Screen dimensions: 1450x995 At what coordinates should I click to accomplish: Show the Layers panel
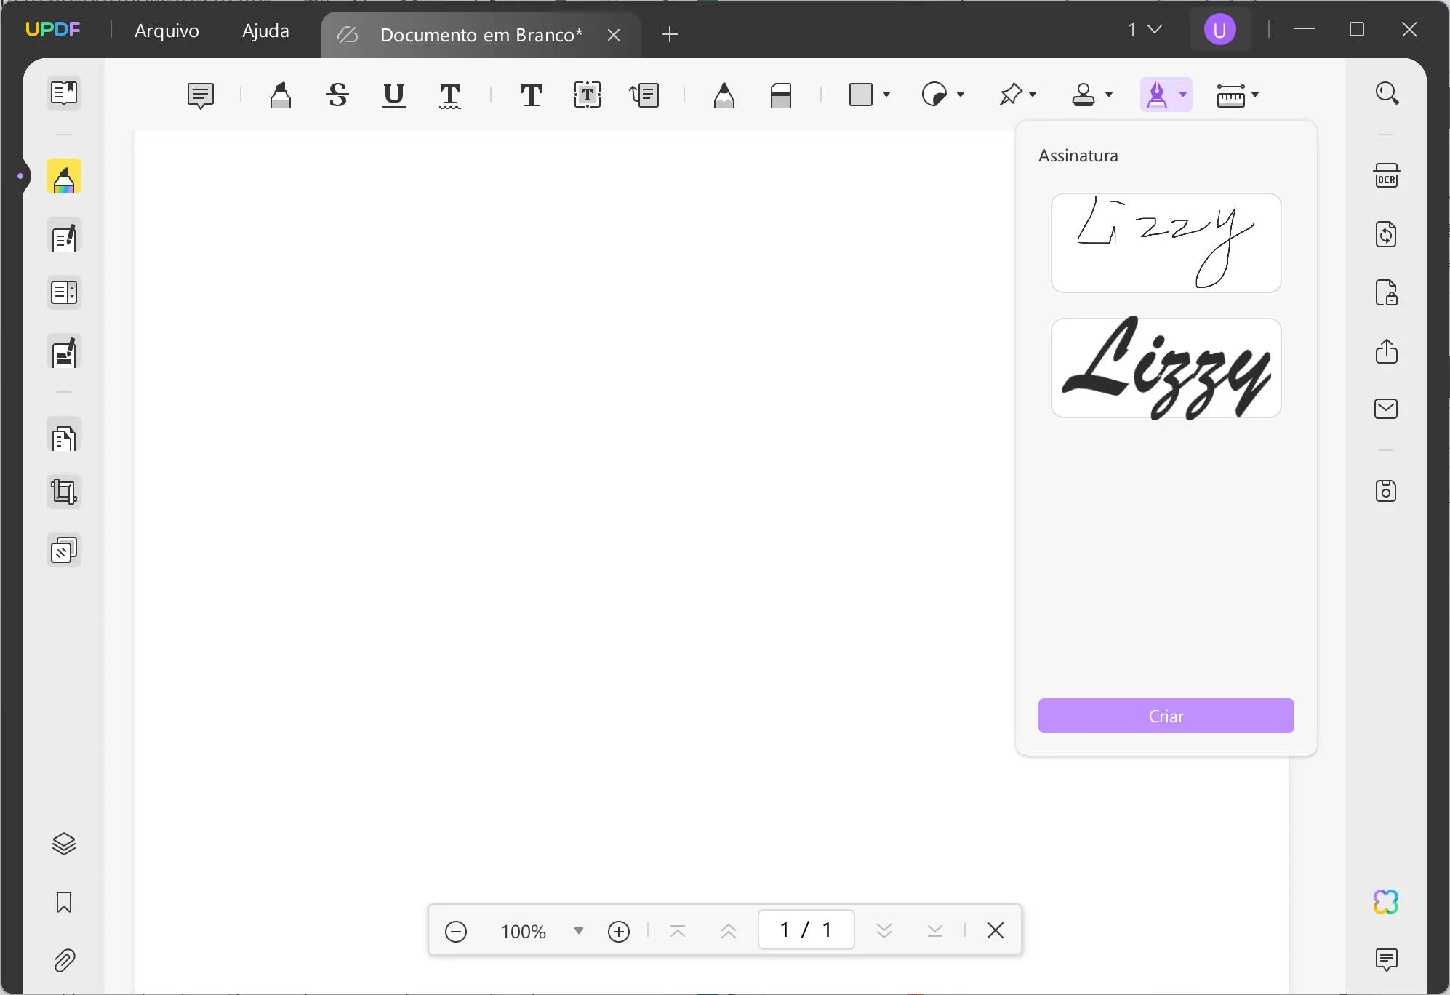pos(64,844)
